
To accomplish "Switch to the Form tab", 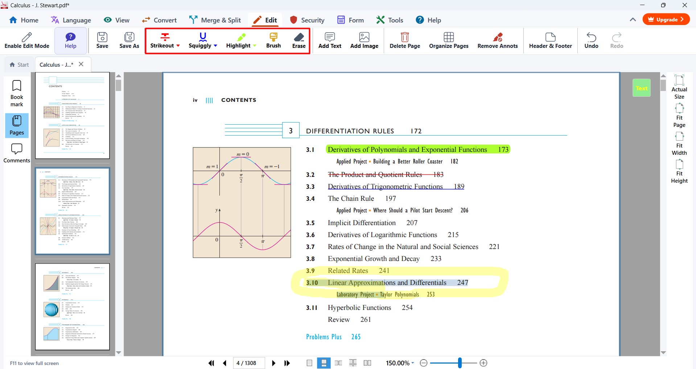I will (350, 20).
